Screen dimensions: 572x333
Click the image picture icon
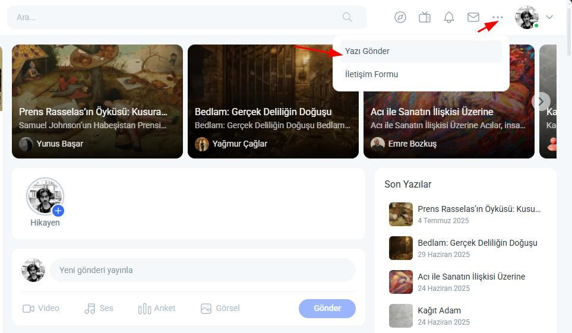(206, 309)
